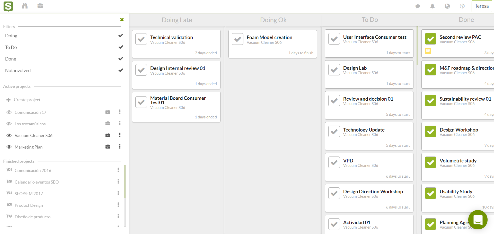Select the To Do column header
Screen dimensions: 494x234
tap(370, 20)
